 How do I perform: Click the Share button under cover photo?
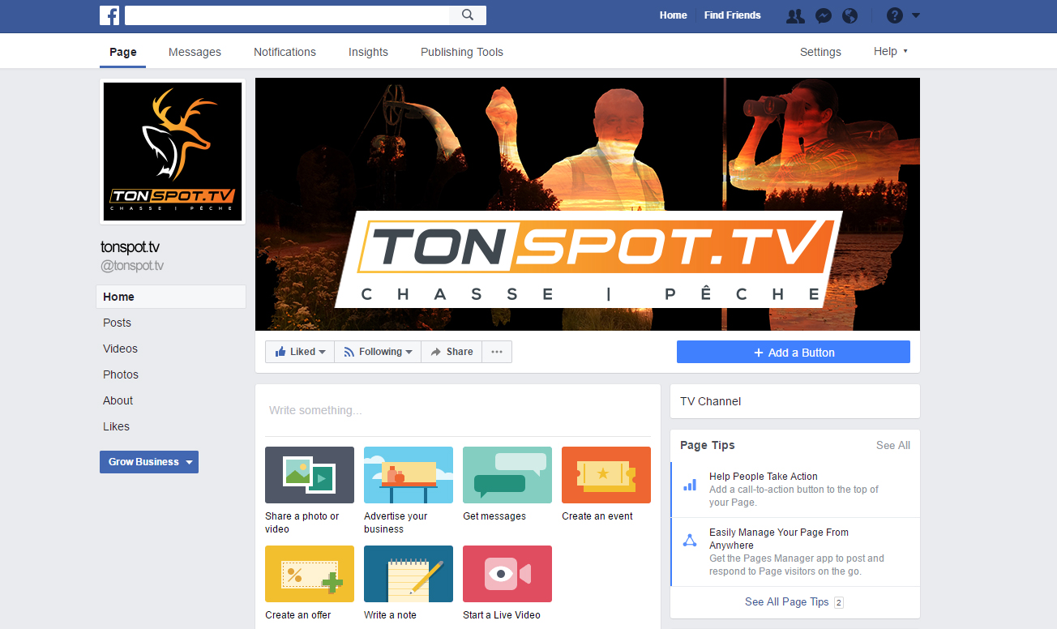[451, 352]
